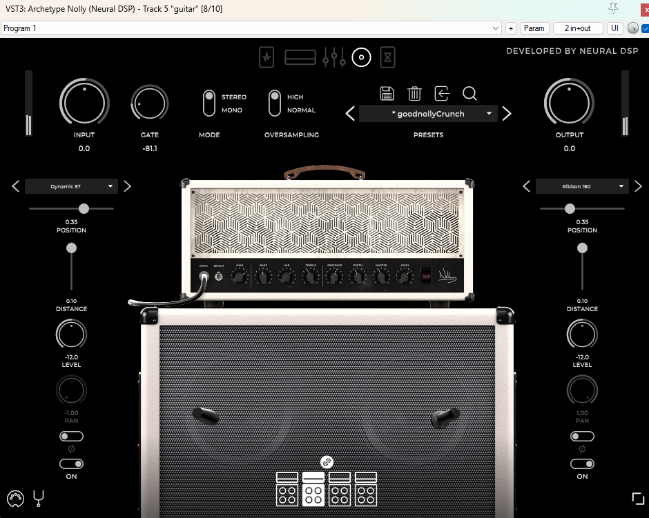Image resolution: width=649 pixels, height=518 pixels.
Task: Click the plus button beside Program 1
Action: point(511,28)
